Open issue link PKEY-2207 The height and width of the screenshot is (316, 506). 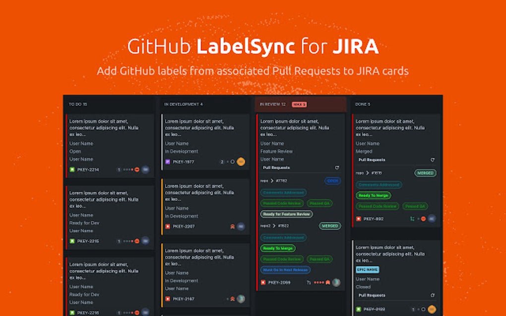tap(184, 226)
